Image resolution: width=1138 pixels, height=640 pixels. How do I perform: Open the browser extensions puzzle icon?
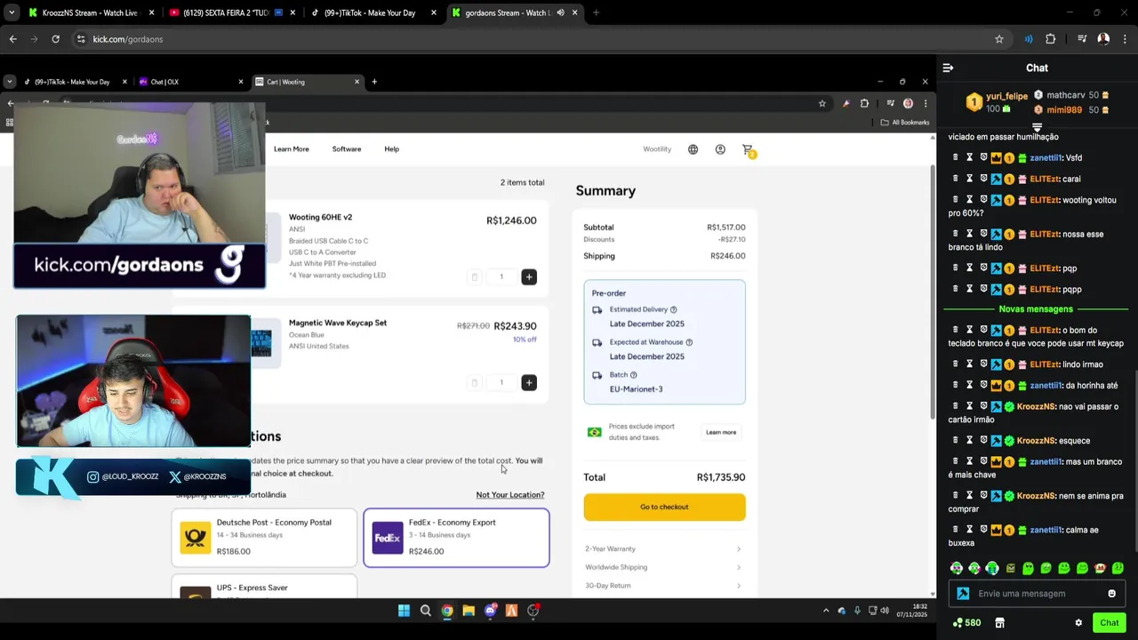coord(1050,39)
